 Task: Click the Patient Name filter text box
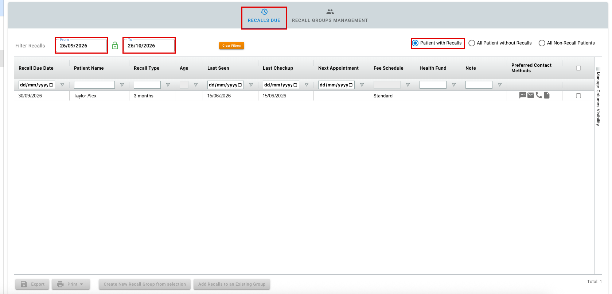point(94,85)
